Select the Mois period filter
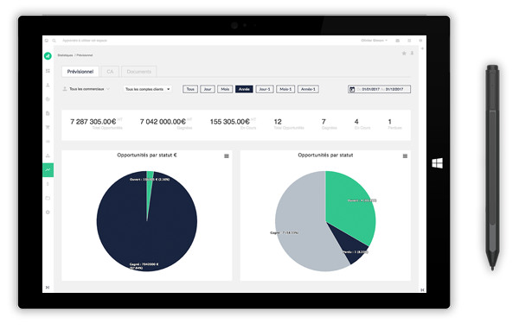The width and height of the screenshot is (519, 330). [x=225, y=89]
